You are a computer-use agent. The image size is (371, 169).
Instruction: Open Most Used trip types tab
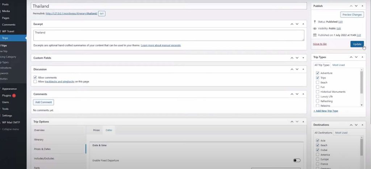click(x=338, y=65)
